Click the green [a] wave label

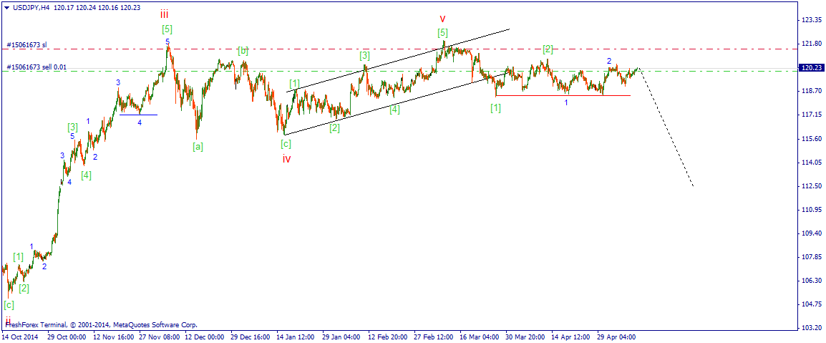(198, 147)
